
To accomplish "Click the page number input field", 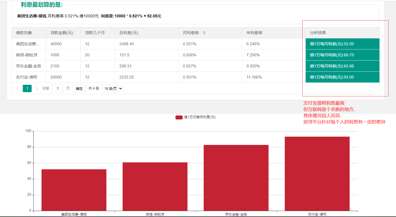I will tap(58, 88).
